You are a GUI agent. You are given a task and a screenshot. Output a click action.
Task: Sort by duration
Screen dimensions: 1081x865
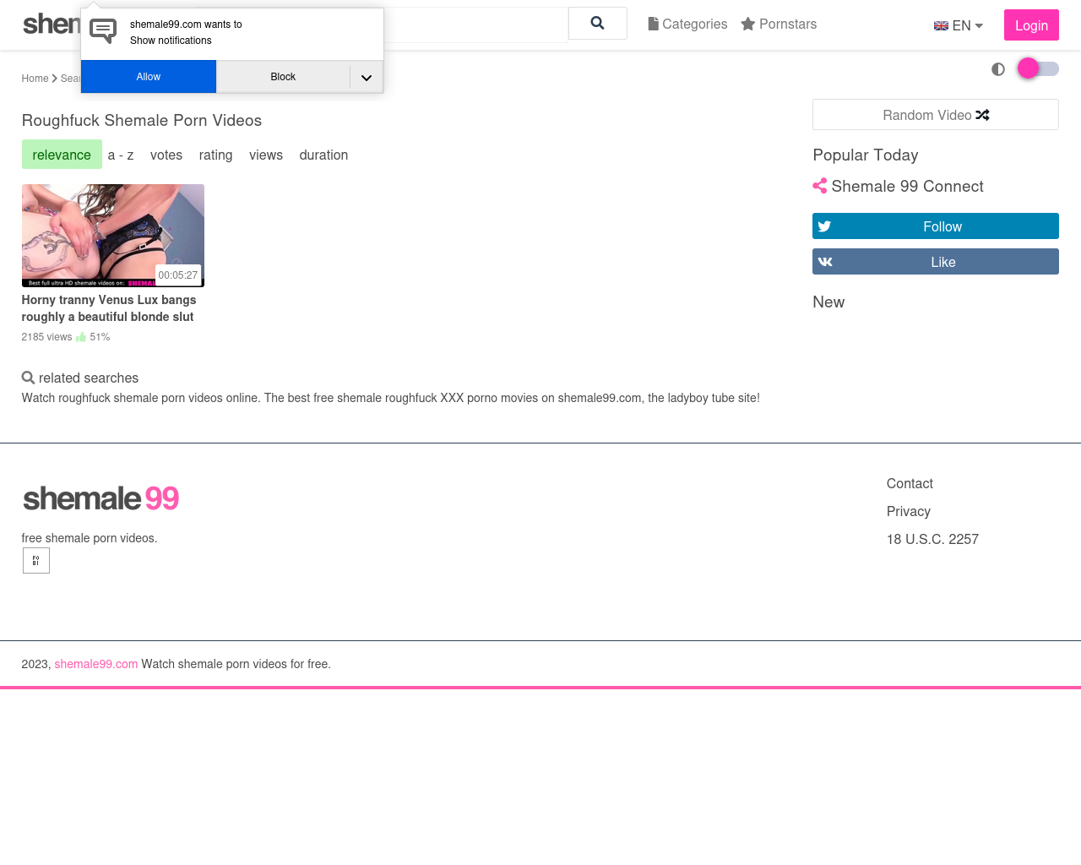(323, 155)
